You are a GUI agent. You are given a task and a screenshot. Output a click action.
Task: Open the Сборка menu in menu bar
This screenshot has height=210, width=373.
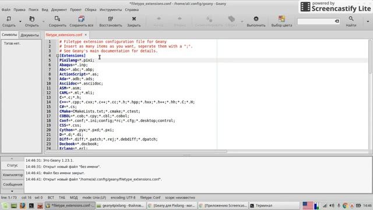[x=90, y=10]
